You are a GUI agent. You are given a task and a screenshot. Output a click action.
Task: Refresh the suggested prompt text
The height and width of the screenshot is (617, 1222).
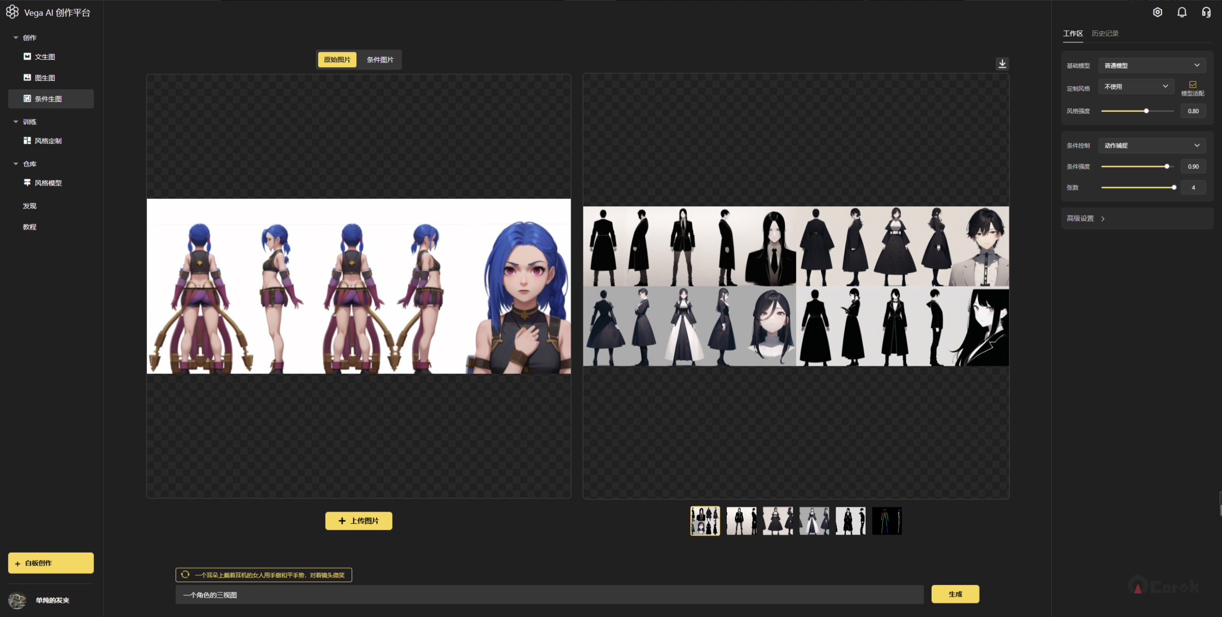[x=185, y=574]
